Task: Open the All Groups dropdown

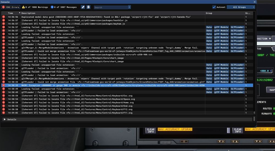Action: point(240,7)
